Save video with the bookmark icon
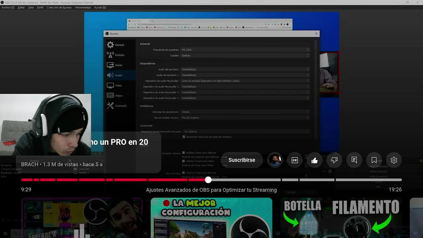 click(x=374, y=160)
